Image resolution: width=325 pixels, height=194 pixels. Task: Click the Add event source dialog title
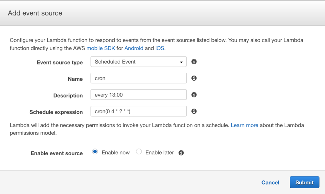coord(35,13)
